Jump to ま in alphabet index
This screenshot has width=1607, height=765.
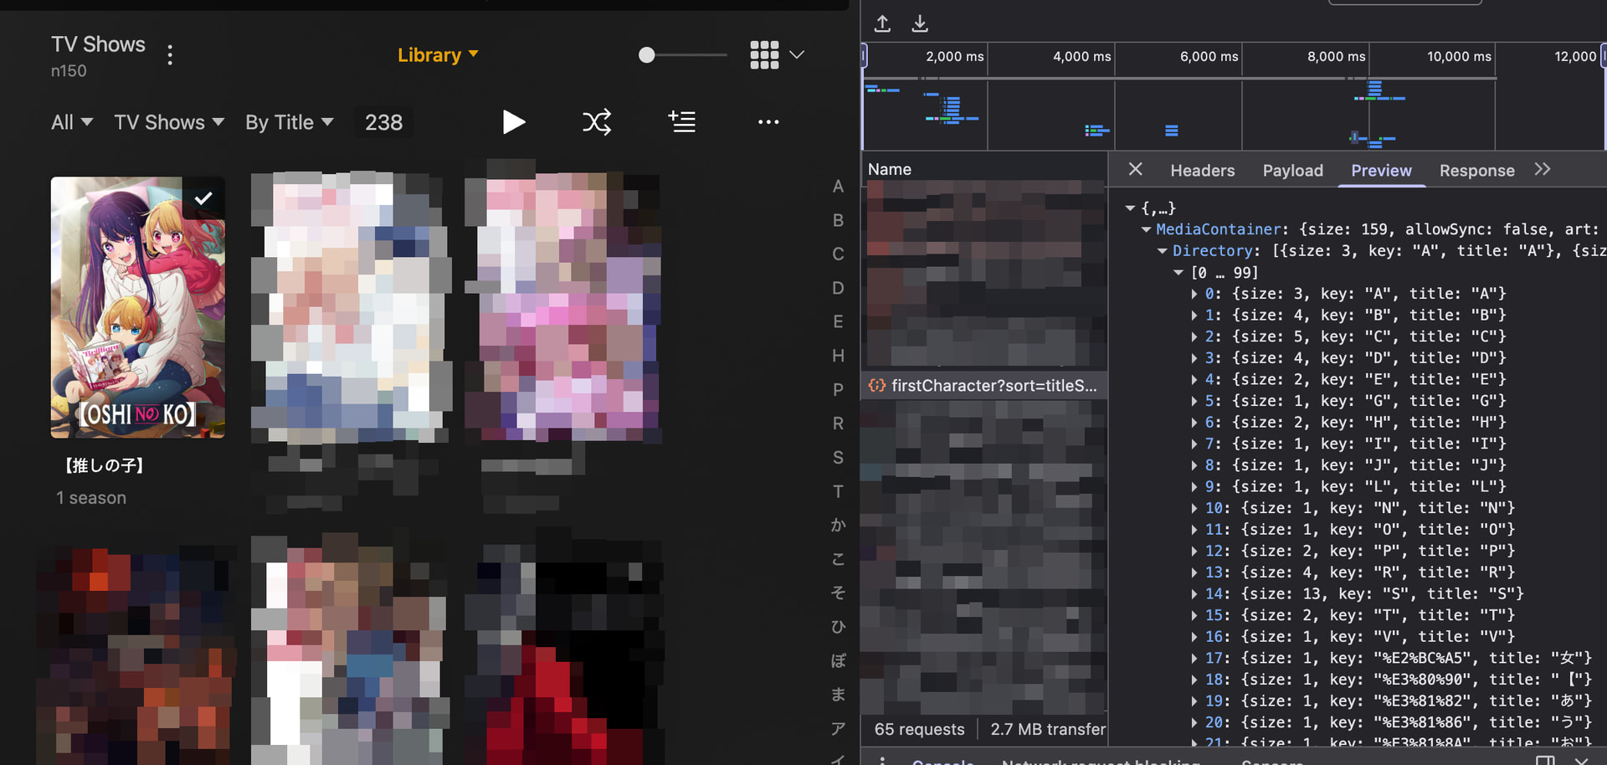tap(838, 695)
